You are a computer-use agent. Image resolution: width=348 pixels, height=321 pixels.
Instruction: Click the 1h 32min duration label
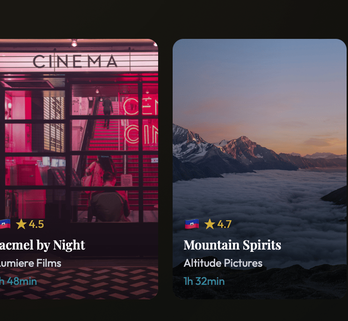(204, 281)
